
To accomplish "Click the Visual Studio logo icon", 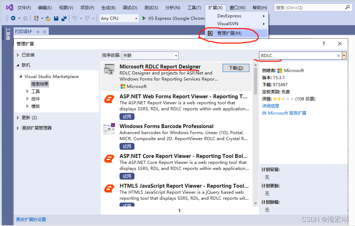I will pos(9,7).
